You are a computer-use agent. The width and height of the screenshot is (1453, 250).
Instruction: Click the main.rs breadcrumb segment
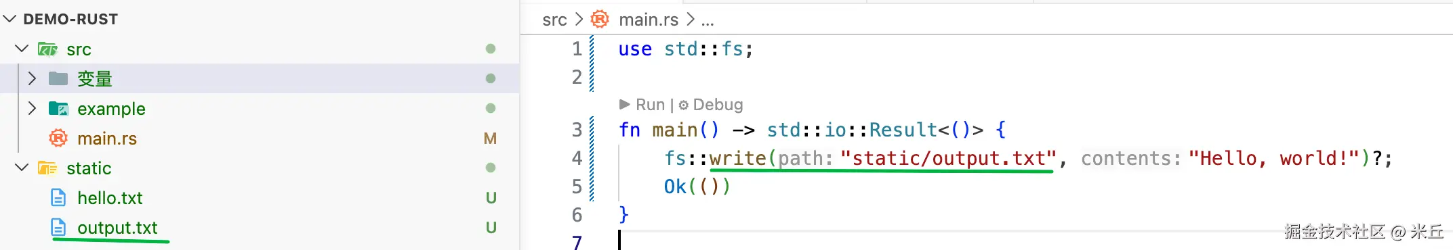point(649,20)
